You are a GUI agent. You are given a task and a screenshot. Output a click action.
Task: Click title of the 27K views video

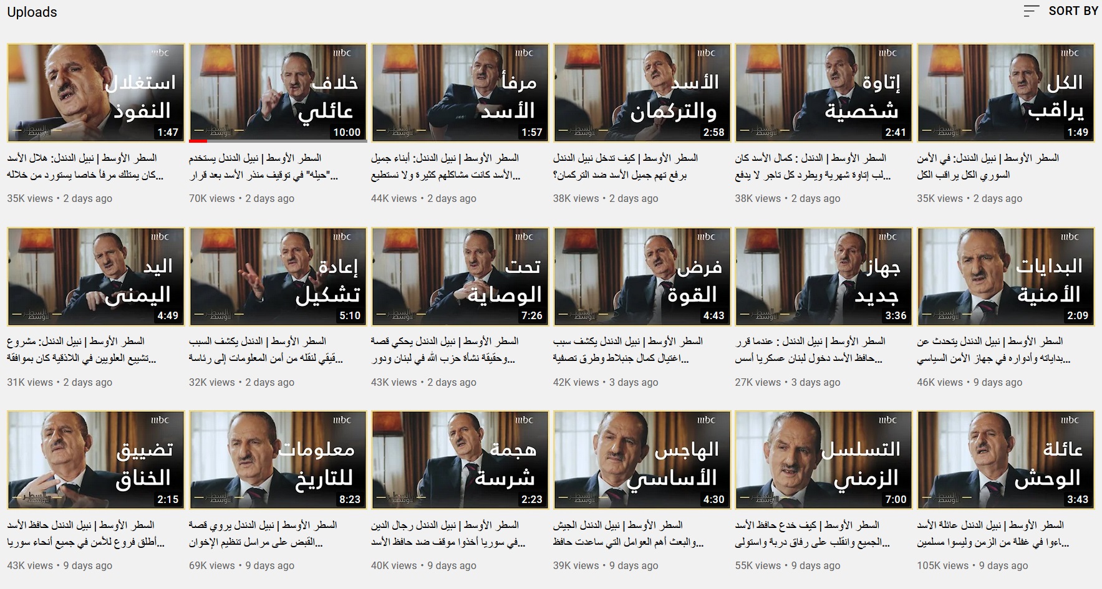click(x=810, y=350)
